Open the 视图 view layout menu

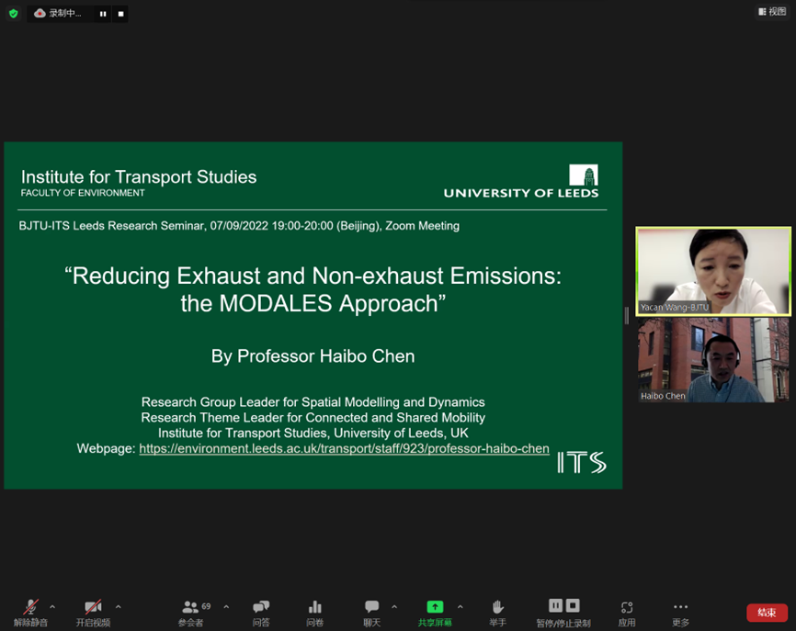click(772, 12)
